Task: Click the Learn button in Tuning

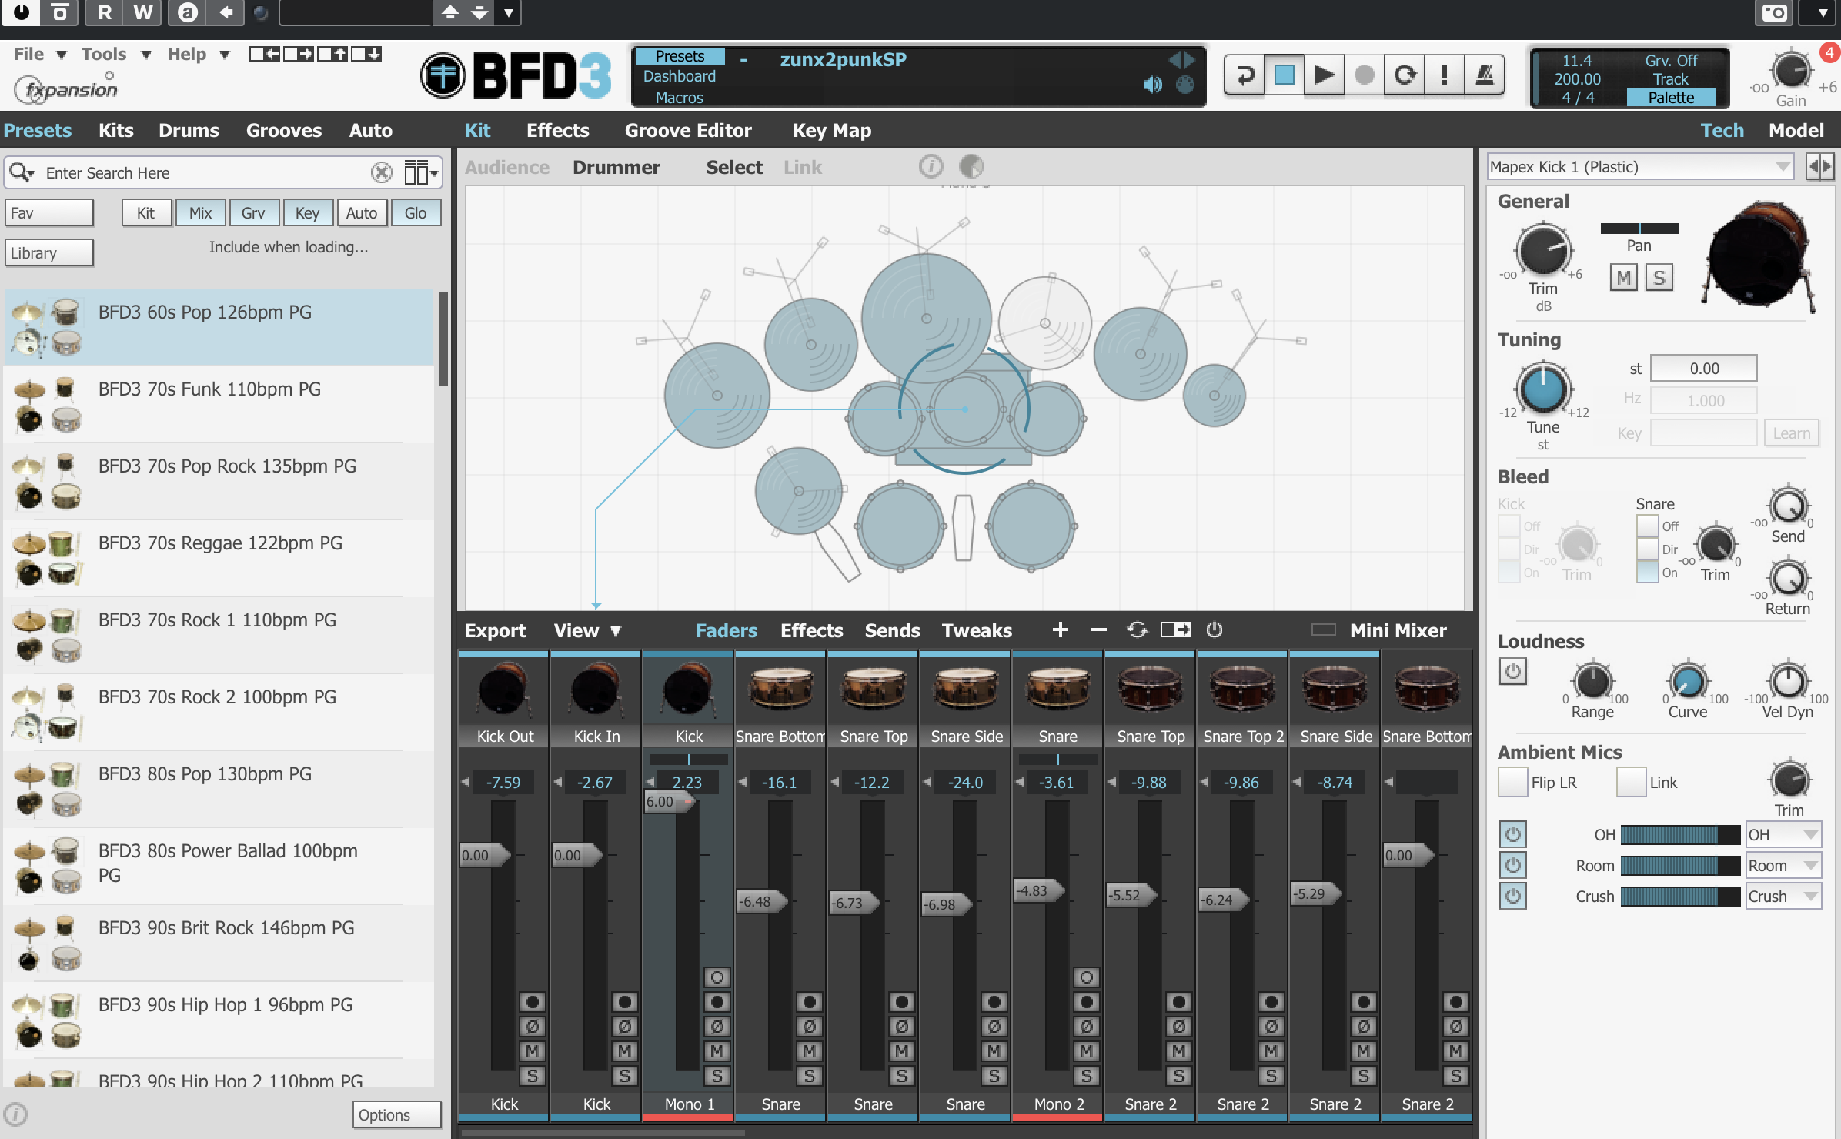Action: click(x=1791, y=433)
